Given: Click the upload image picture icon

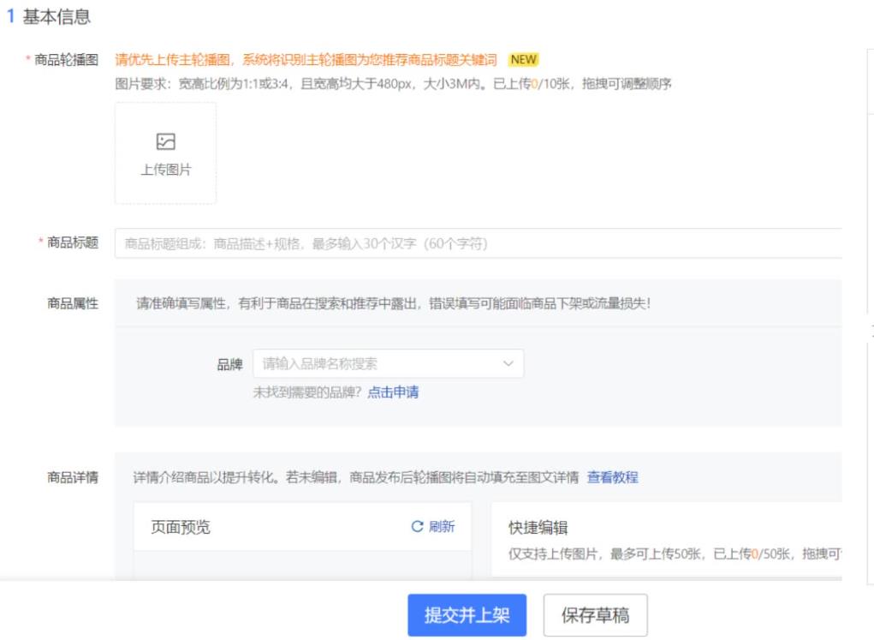Looking at the screenshot, I should pos(165,141).
